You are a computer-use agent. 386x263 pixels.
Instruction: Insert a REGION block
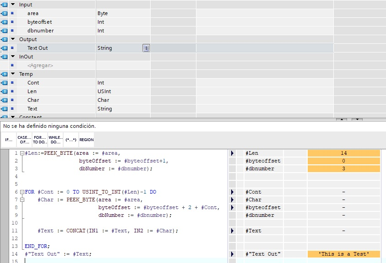click(86, 140)
